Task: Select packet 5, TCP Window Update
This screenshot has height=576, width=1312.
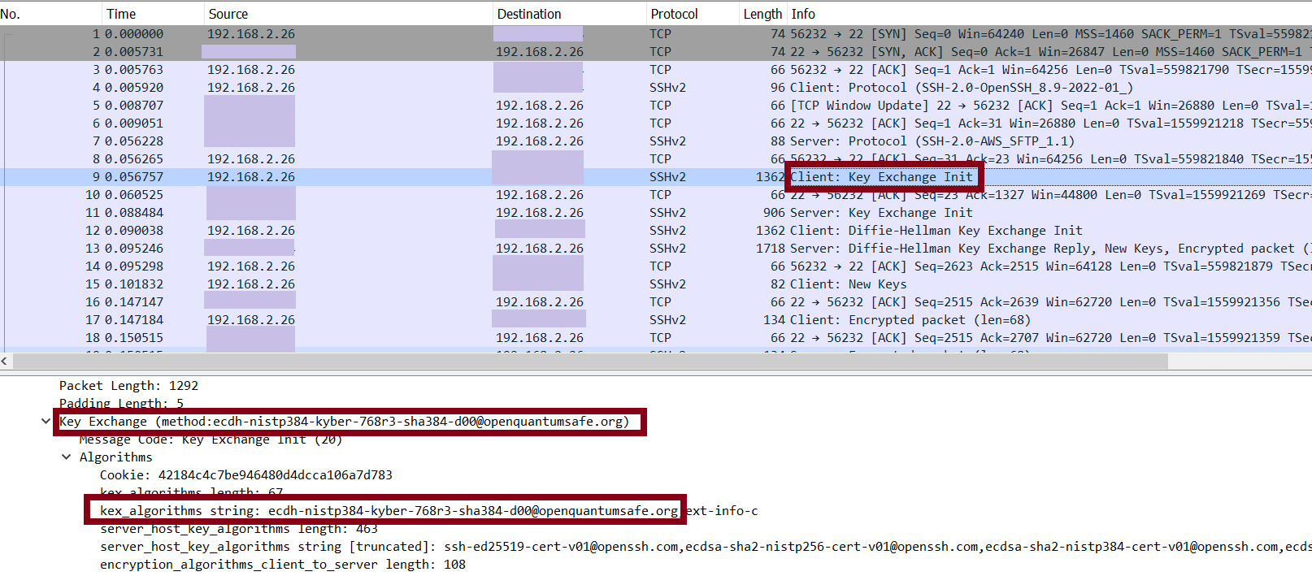Action: click(x=656, y=106)
